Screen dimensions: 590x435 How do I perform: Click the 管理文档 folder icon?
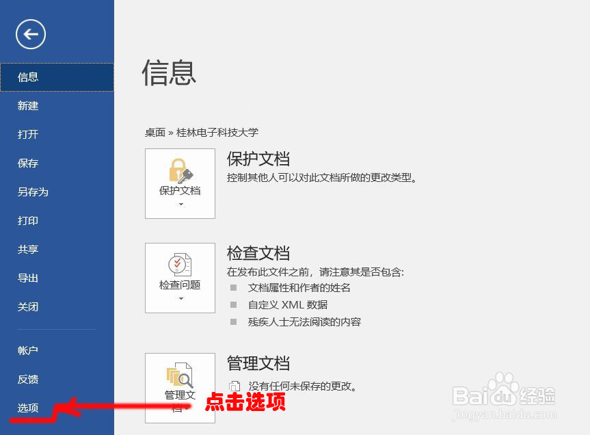point(180,375)
